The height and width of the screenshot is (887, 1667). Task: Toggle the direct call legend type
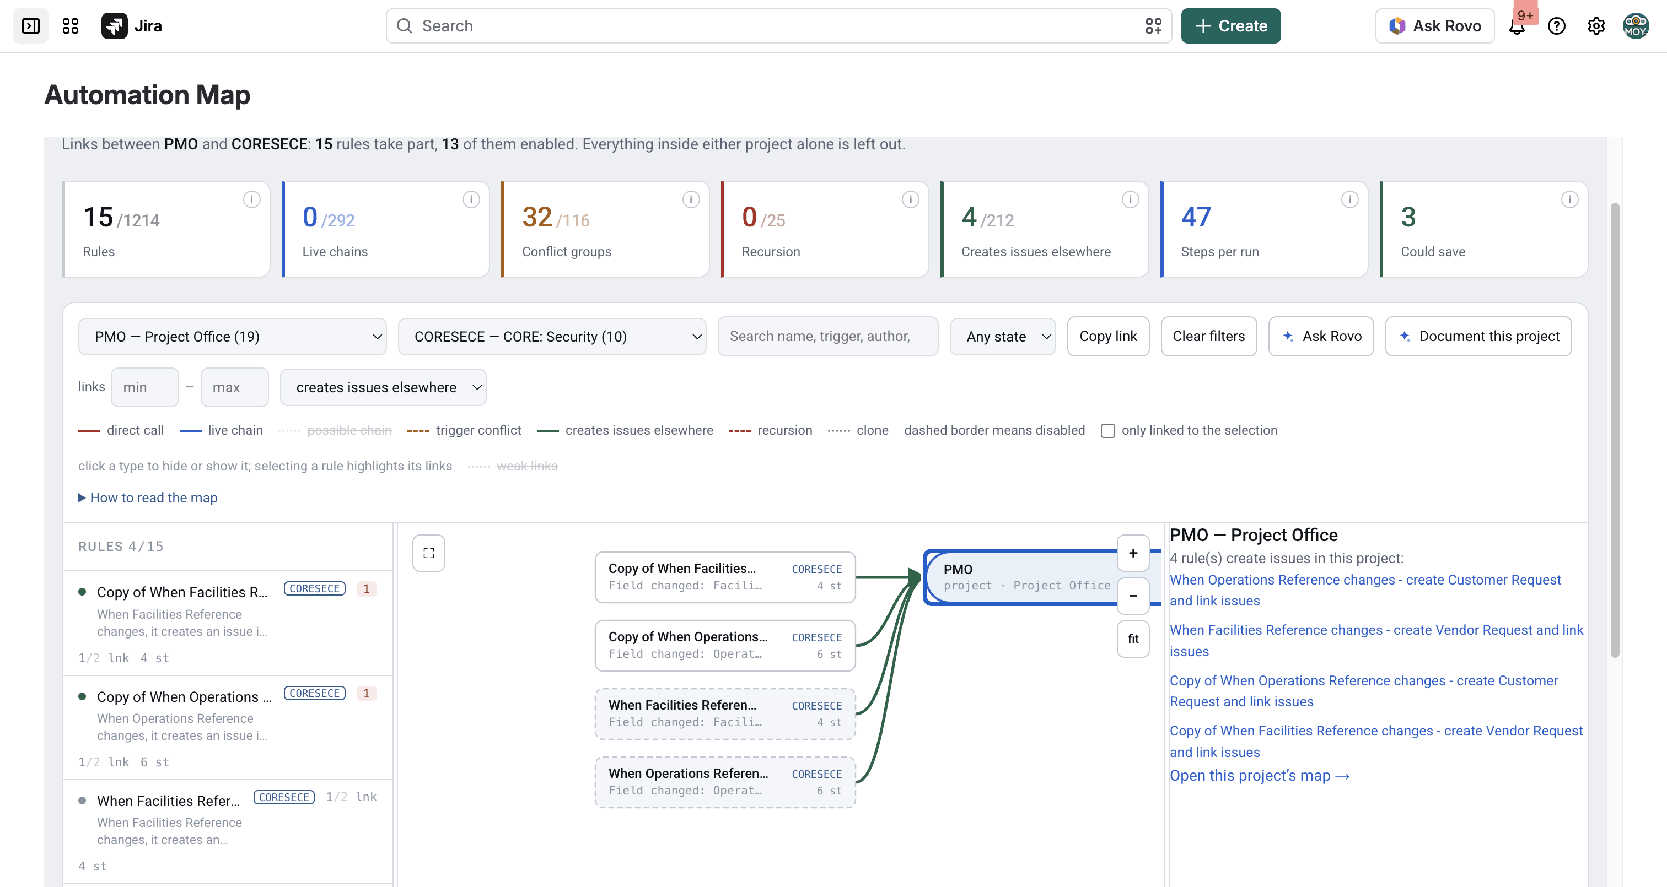click(121, 430)
